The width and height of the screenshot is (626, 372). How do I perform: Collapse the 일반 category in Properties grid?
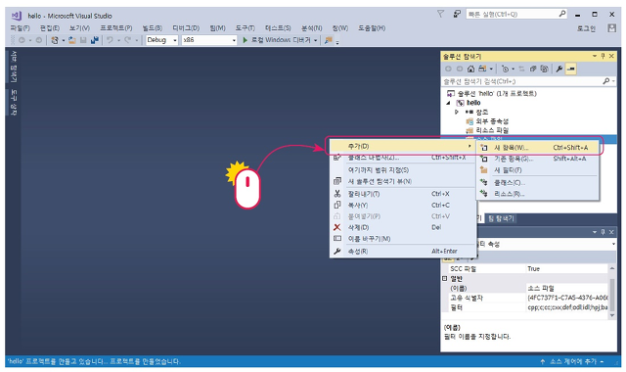coord(445,278)
